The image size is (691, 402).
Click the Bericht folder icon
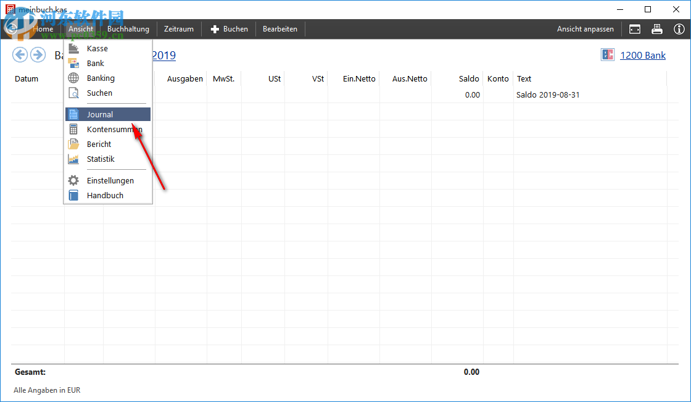point(73,144)
